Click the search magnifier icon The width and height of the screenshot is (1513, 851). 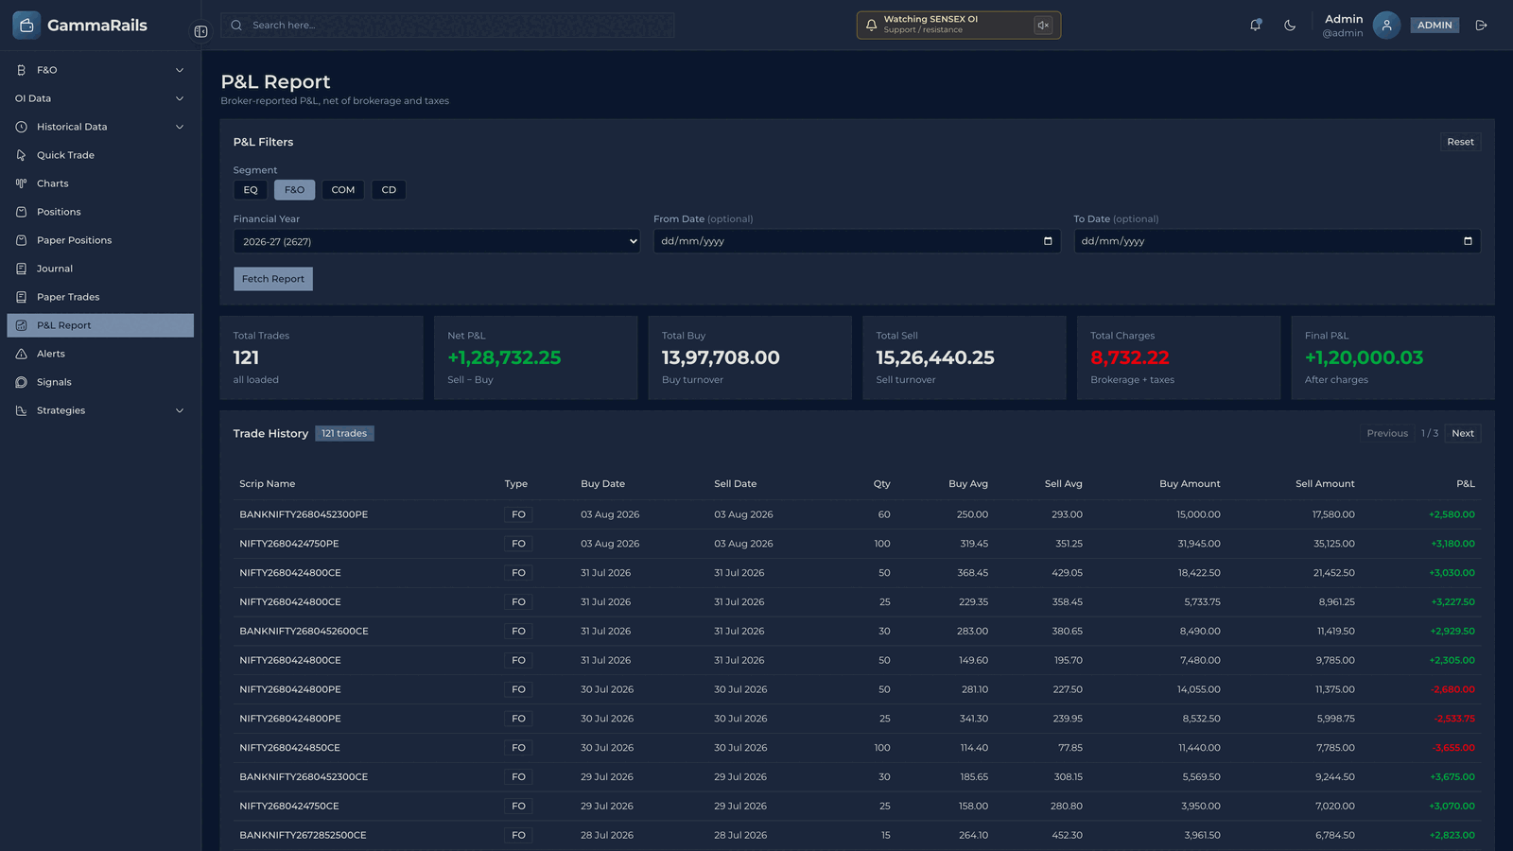tap(236, 26)
